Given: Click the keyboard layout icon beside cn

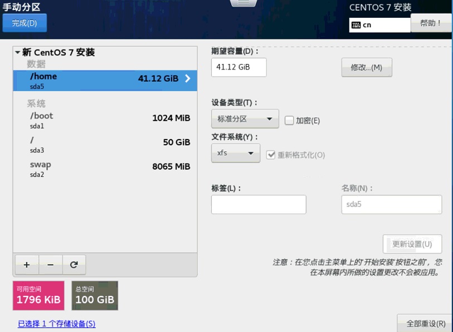Looking at the screenshot, I should pyautogui.click(x=356, y=25).
